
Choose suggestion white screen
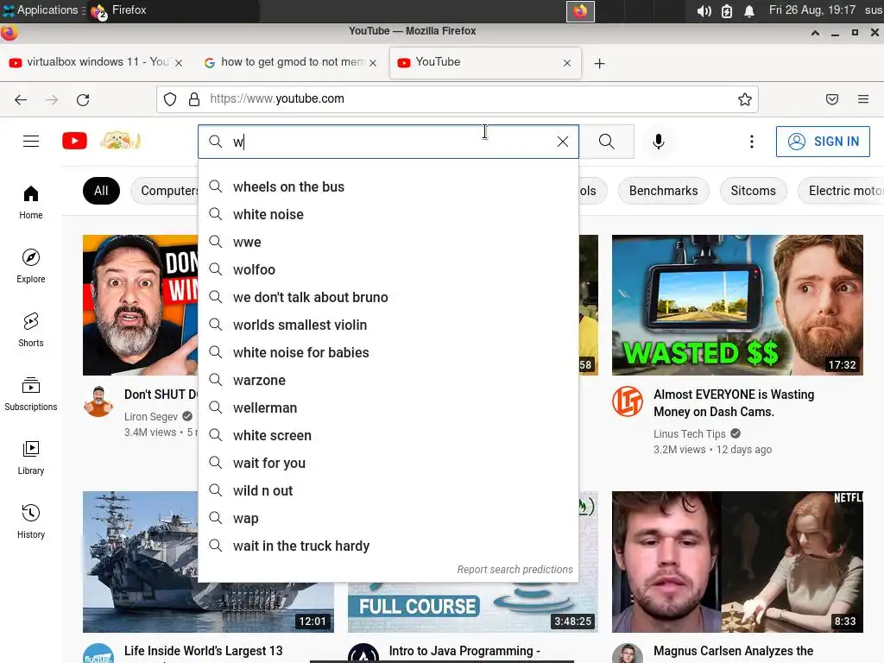click(388, 435)
